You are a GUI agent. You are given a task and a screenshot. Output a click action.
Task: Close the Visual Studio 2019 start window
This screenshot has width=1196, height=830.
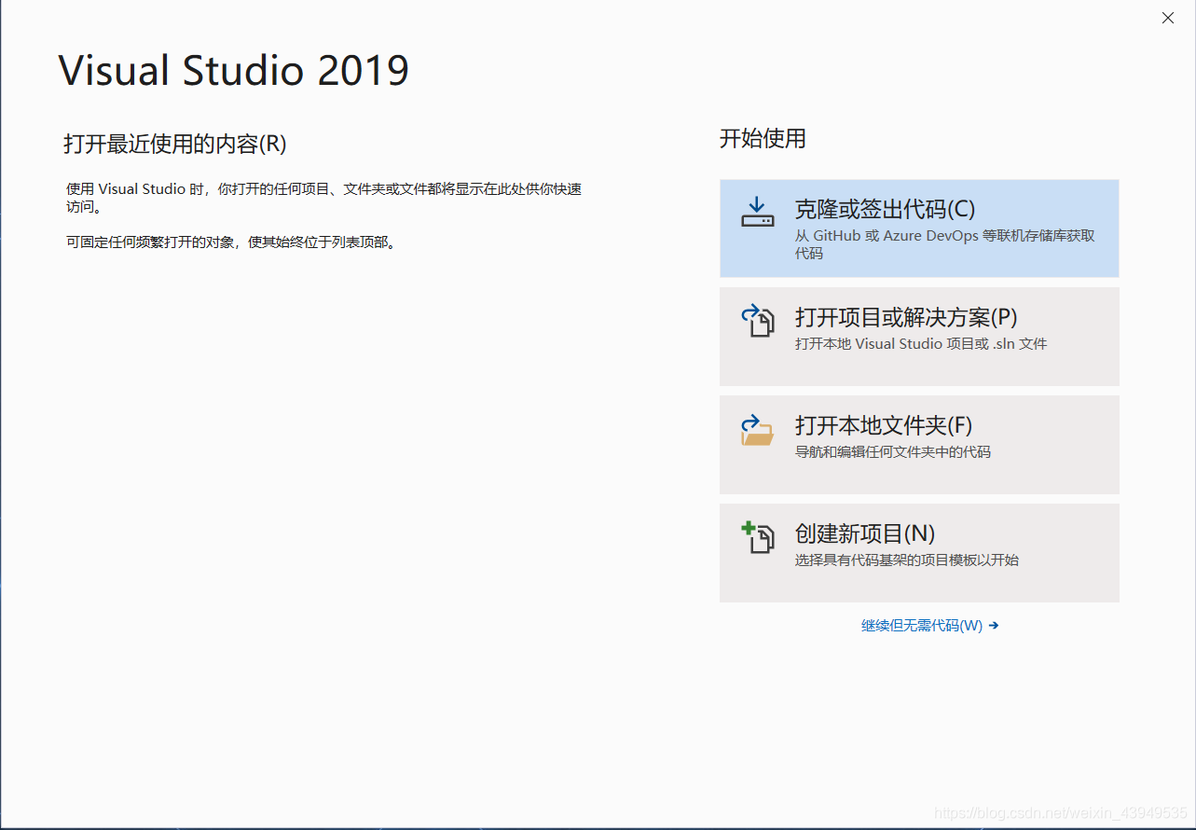coord(1168,18)
